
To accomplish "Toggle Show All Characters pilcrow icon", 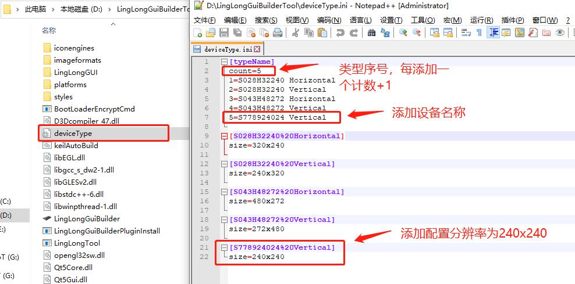I will pos(480,33).
